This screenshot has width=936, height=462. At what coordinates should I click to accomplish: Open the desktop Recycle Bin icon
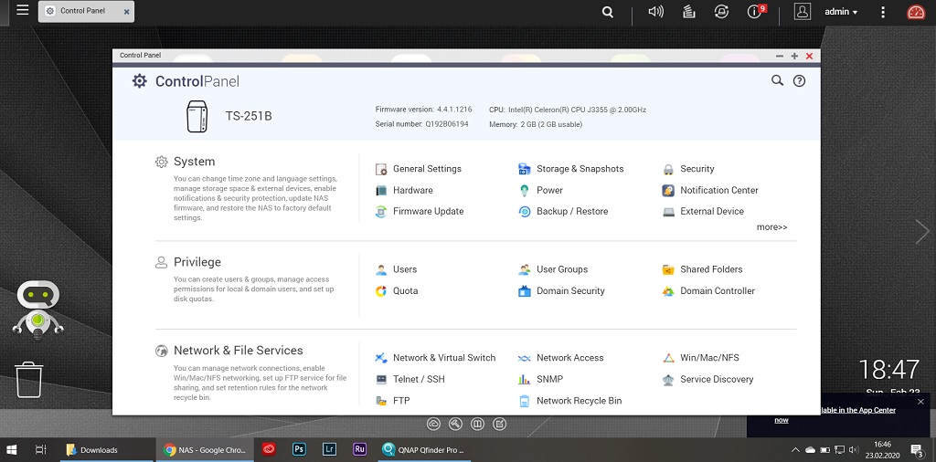pyautogui.click(x=29, y=380)
